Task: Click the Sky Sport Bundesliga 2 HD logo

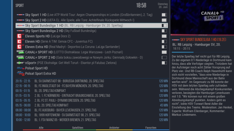Action: [x=20, y=31]
